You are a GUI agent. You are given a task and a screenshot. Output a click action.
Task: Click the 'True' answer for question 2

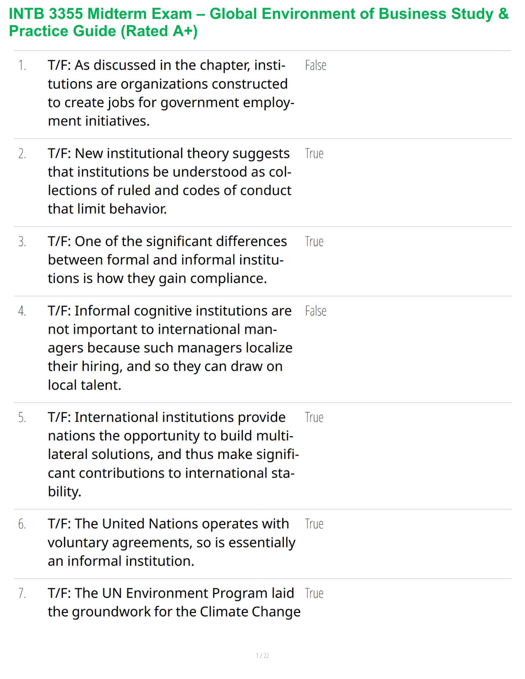(314, 153)
